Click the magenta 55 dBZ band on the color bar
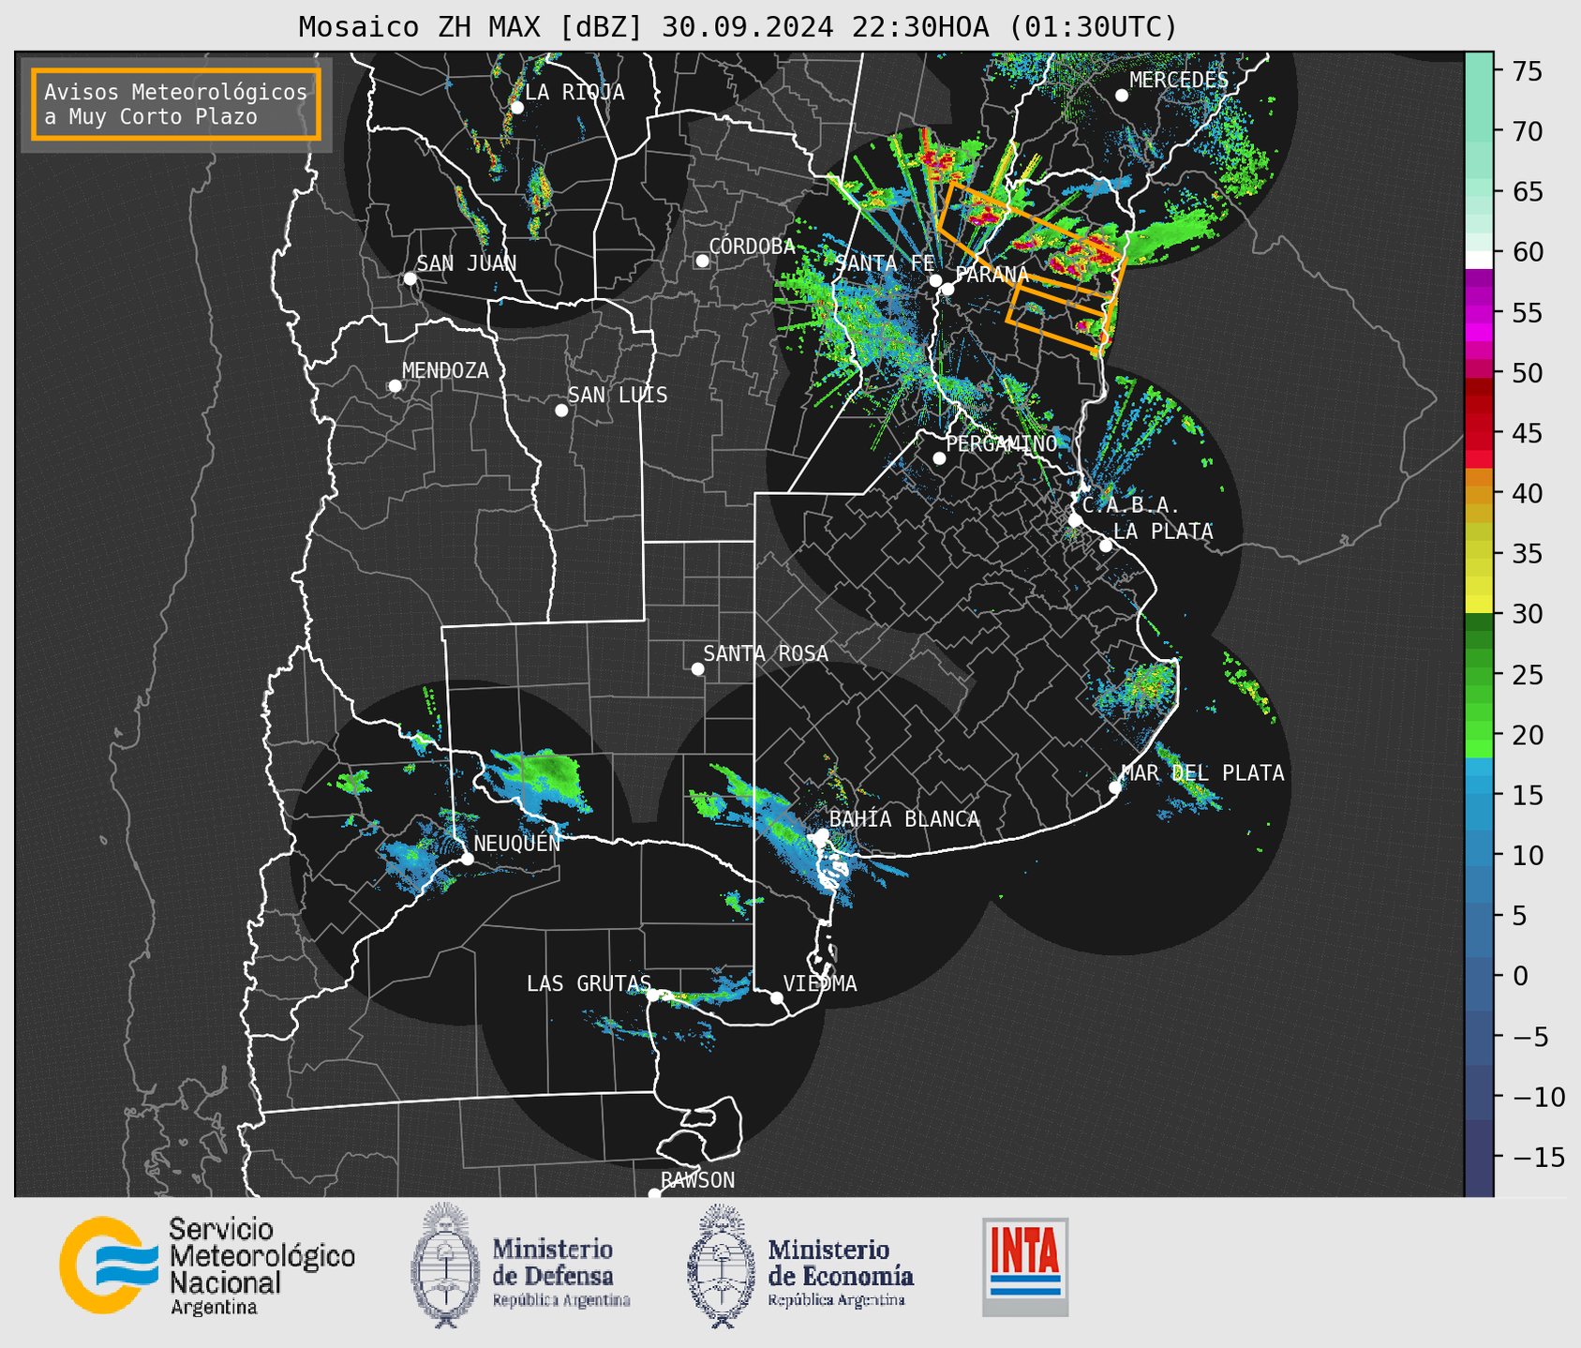Viewport: 1581px width, 1348px height. [x=1479, y=312]
